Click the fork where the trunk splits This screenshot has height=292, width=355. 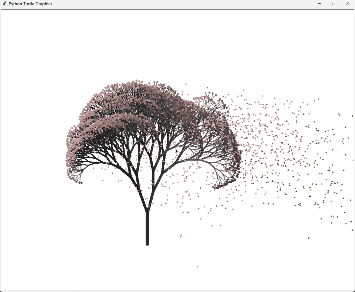coord(147,211)
